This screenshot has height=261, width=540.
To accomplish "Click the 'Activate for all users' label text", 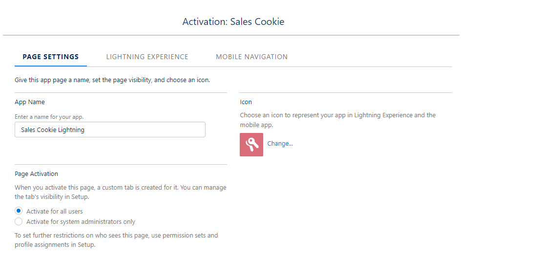I will [x=54, y=211].
